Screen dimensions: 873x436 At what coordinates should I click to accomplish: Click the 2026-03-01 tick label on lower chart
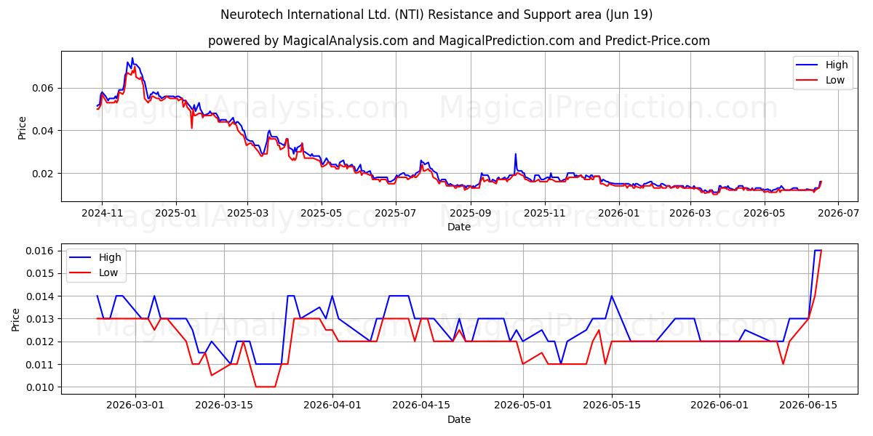[135, 406]
